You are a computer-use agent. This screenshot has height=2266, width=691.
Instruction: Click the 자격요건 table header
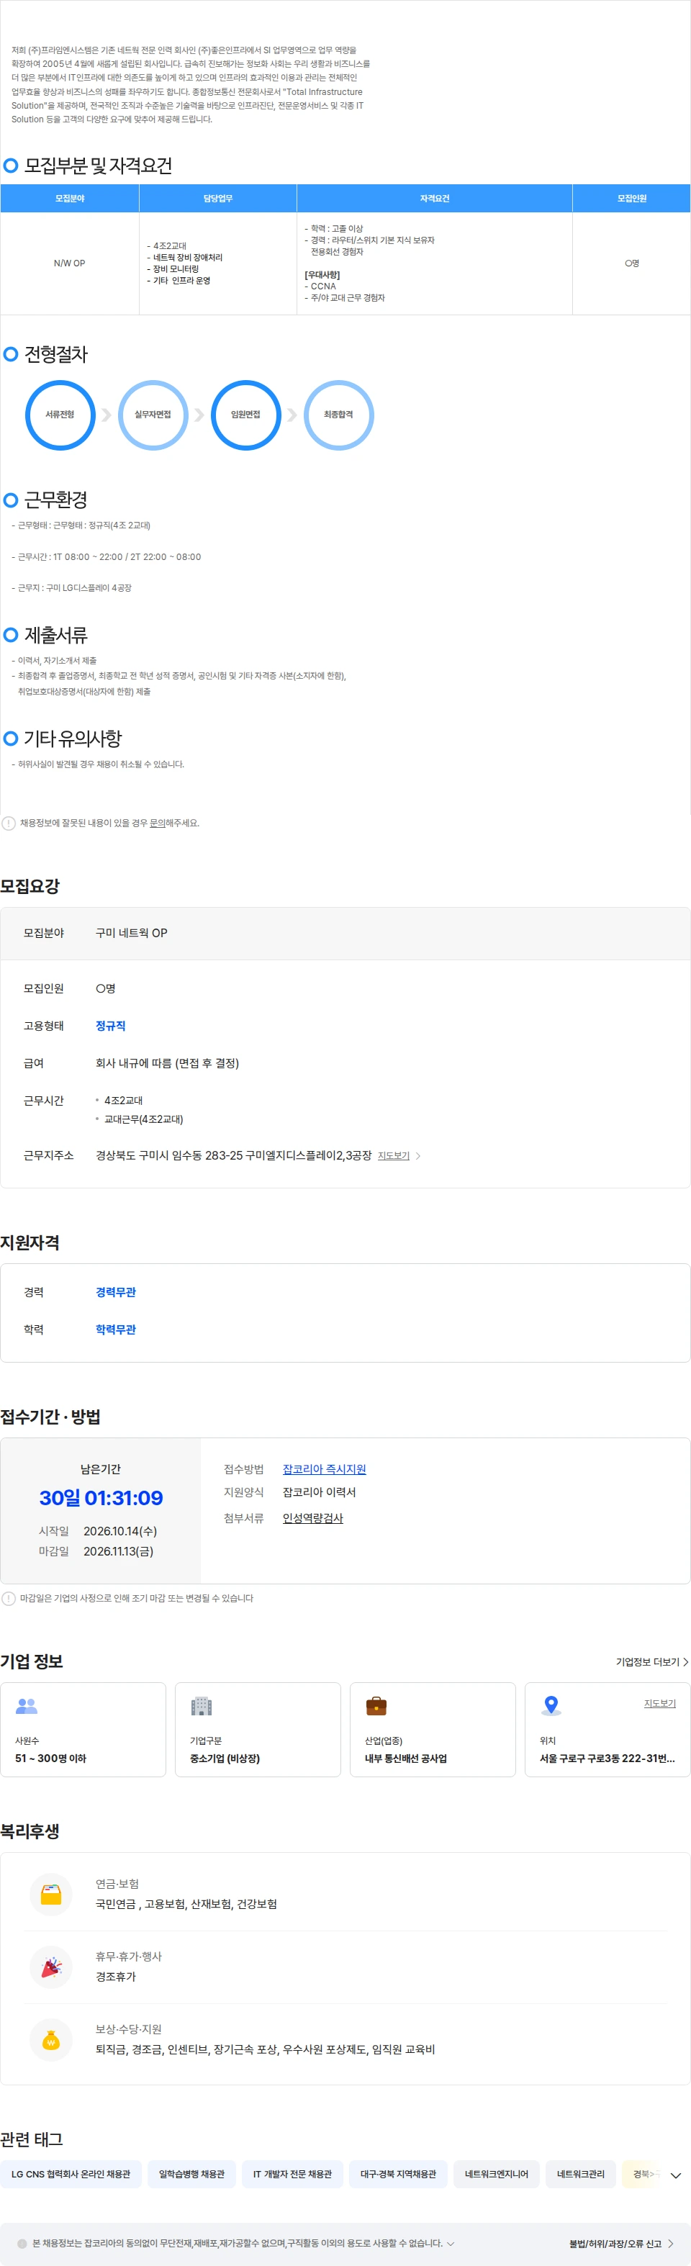tap(434, 198)
